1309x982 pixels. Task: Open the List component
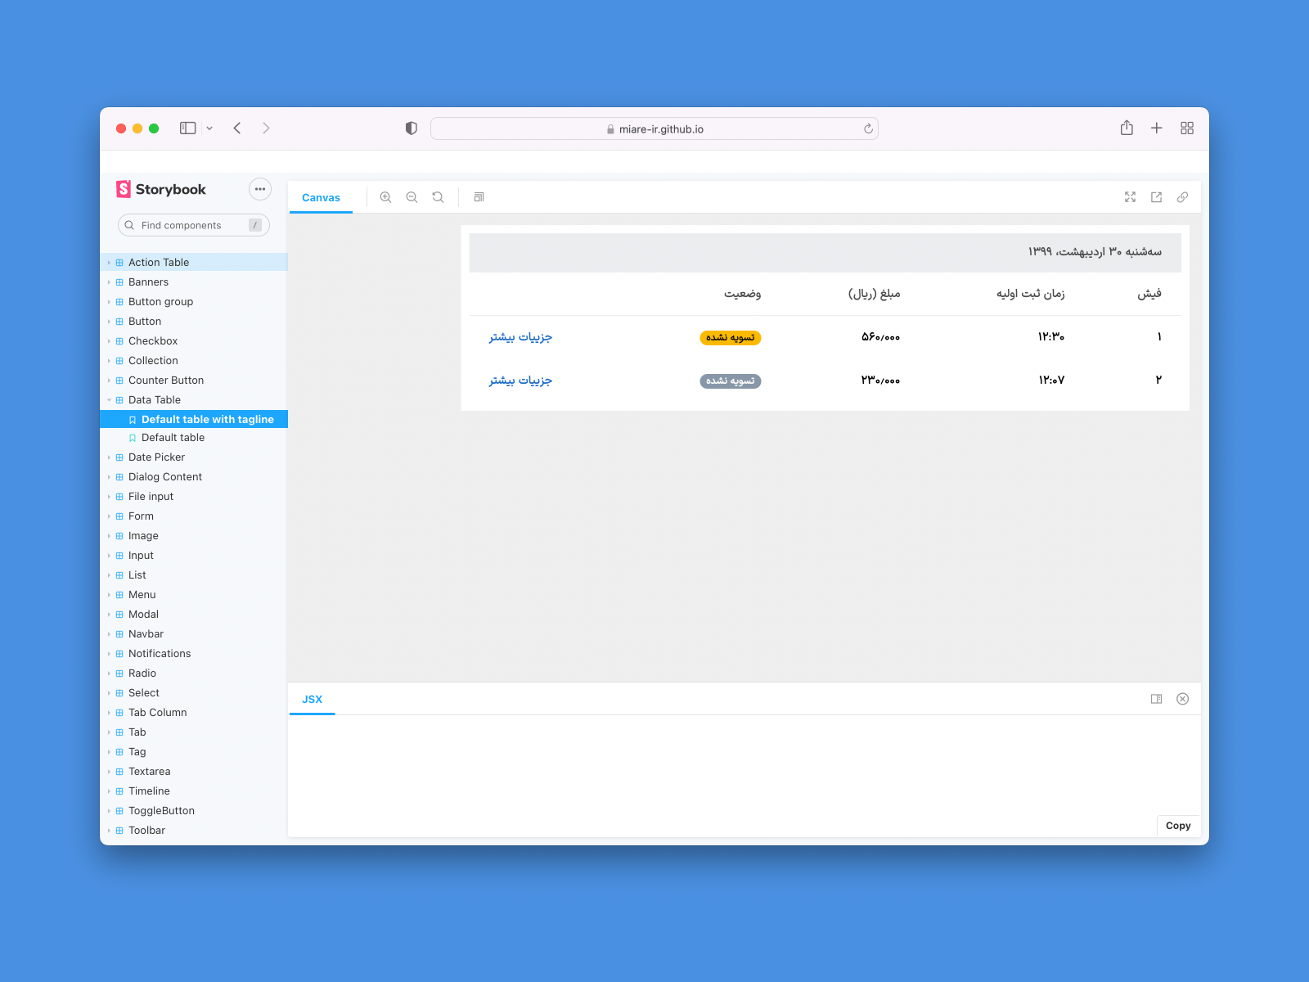(x=194, y=574)
